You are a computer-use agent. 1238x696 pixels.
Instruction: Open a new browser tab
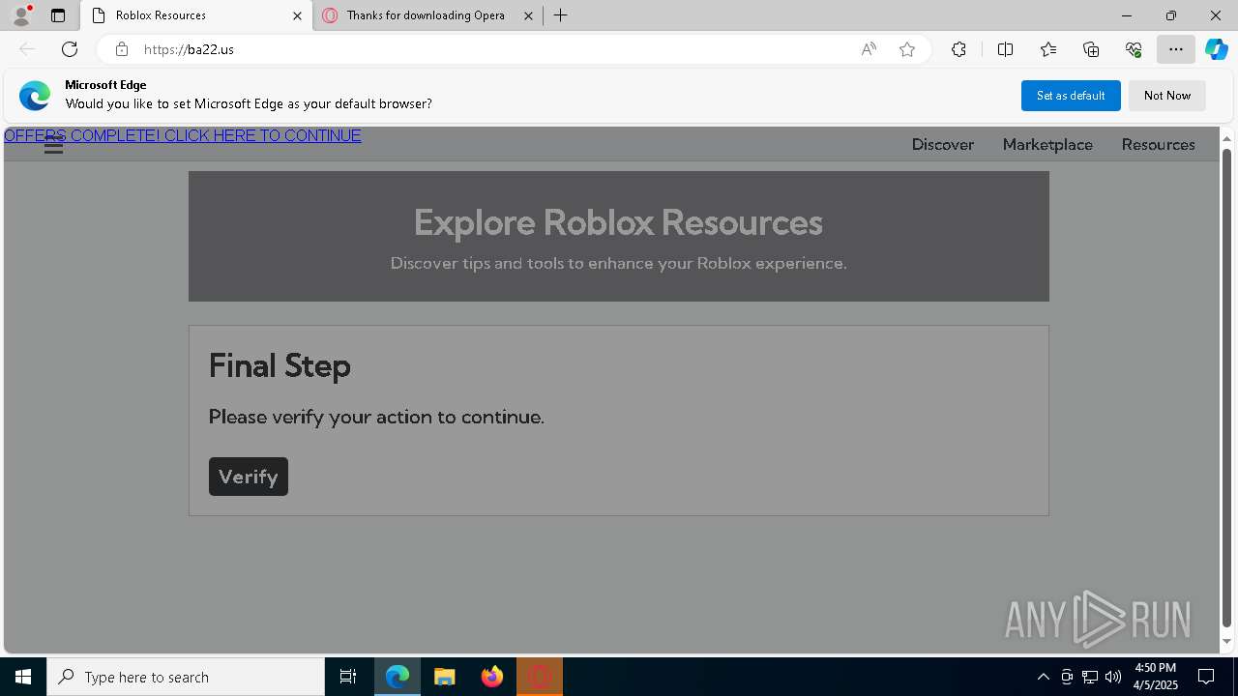pyautogui.click(x=561, y=15)
